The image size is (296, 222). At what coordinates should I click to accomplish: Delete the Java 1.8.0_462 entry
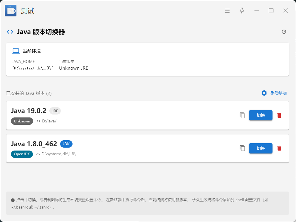pos(279,148)
